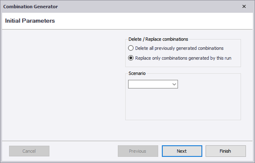Click the Initial Parameters heading

pyautogui.click(x=30, y=21)
